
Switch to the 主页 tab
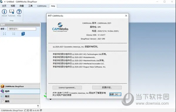pyautogui.click(x=4, y=6)
